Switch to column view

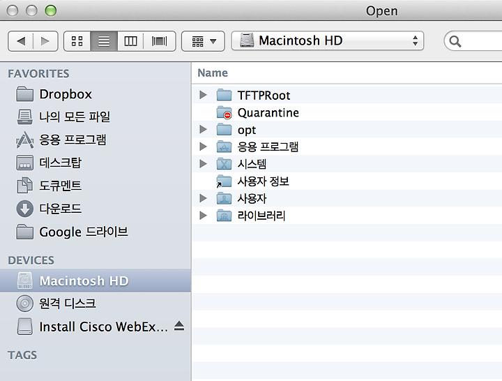(130, 41)
